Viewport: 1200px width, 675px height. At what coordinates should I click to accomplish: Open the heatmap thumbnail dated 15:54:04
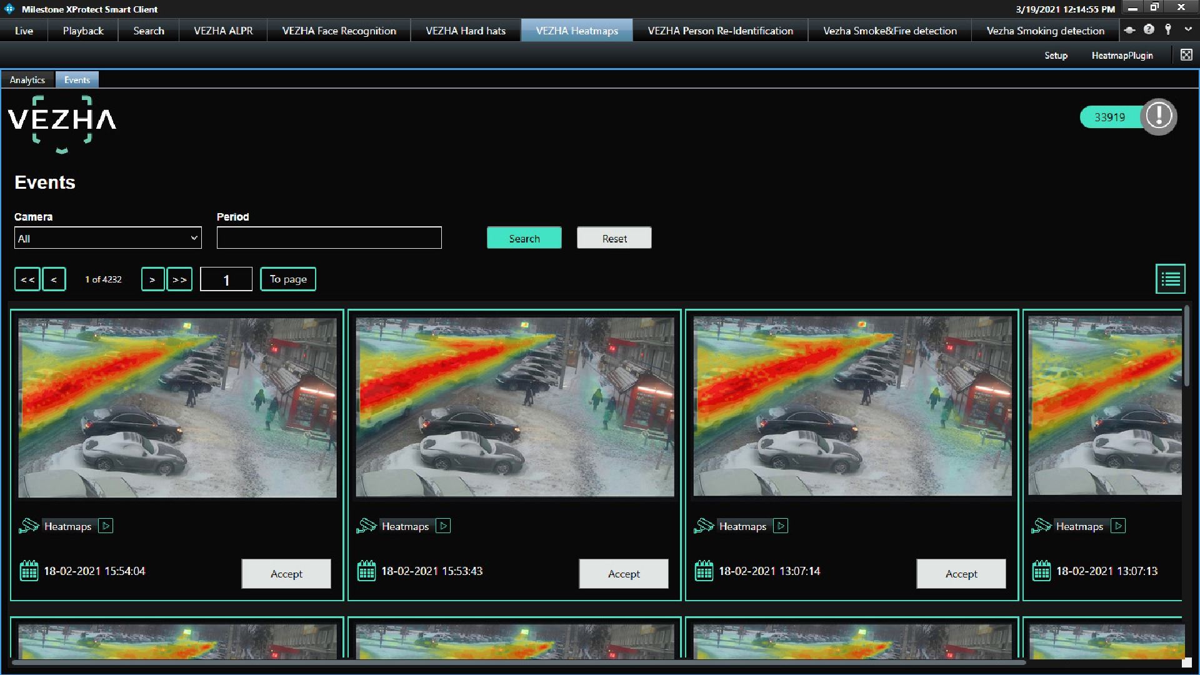[x=177, y=407]
